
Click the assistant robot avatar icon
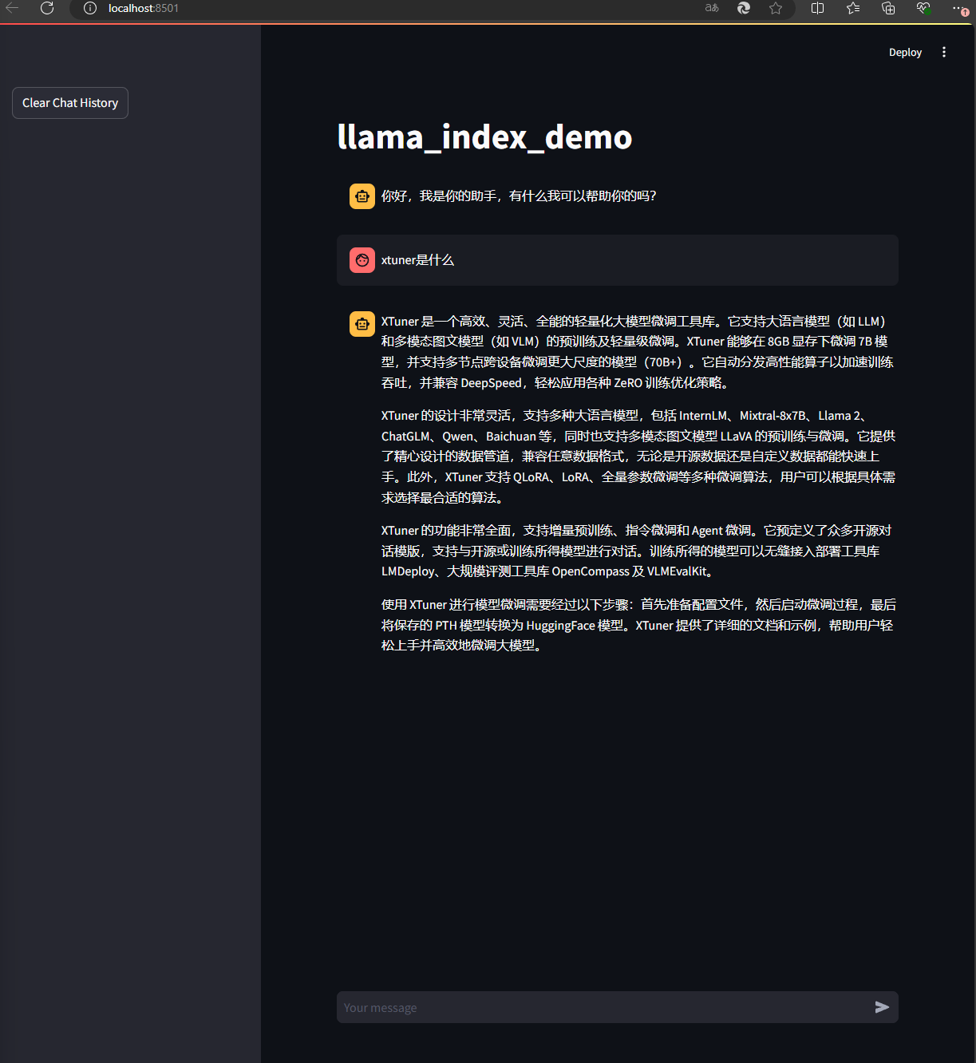click(x=362, y=196)
